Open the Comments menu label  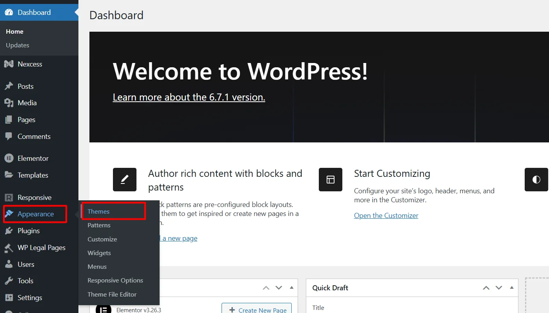tap(34, 137)
